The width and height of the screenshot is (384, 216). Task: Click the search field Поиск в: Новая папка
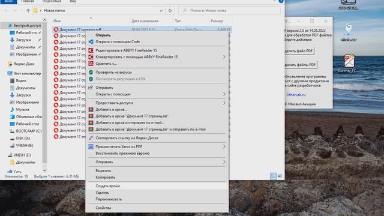click(x=229, y=11)
